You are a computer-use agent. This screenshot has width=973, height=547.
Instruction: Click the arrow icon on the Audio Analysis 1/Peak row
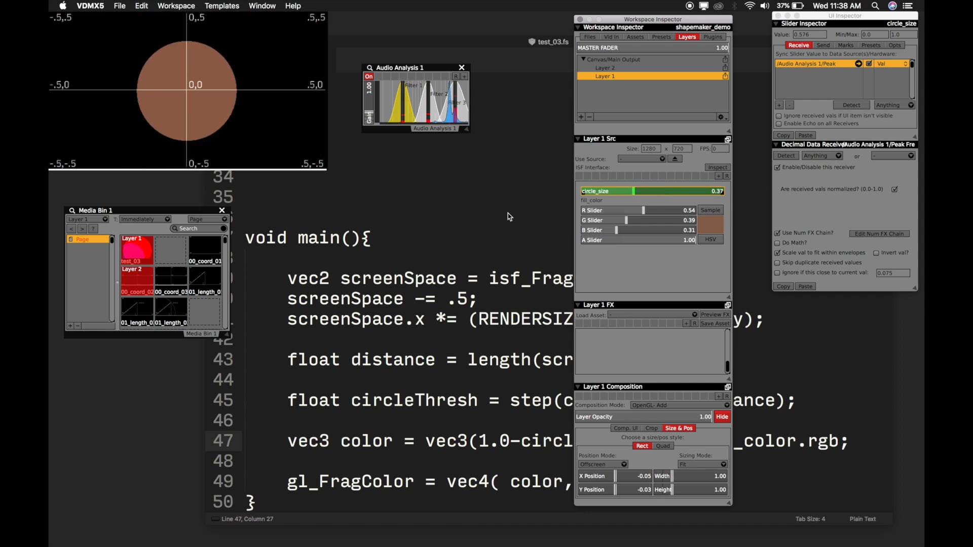[858, 64]
